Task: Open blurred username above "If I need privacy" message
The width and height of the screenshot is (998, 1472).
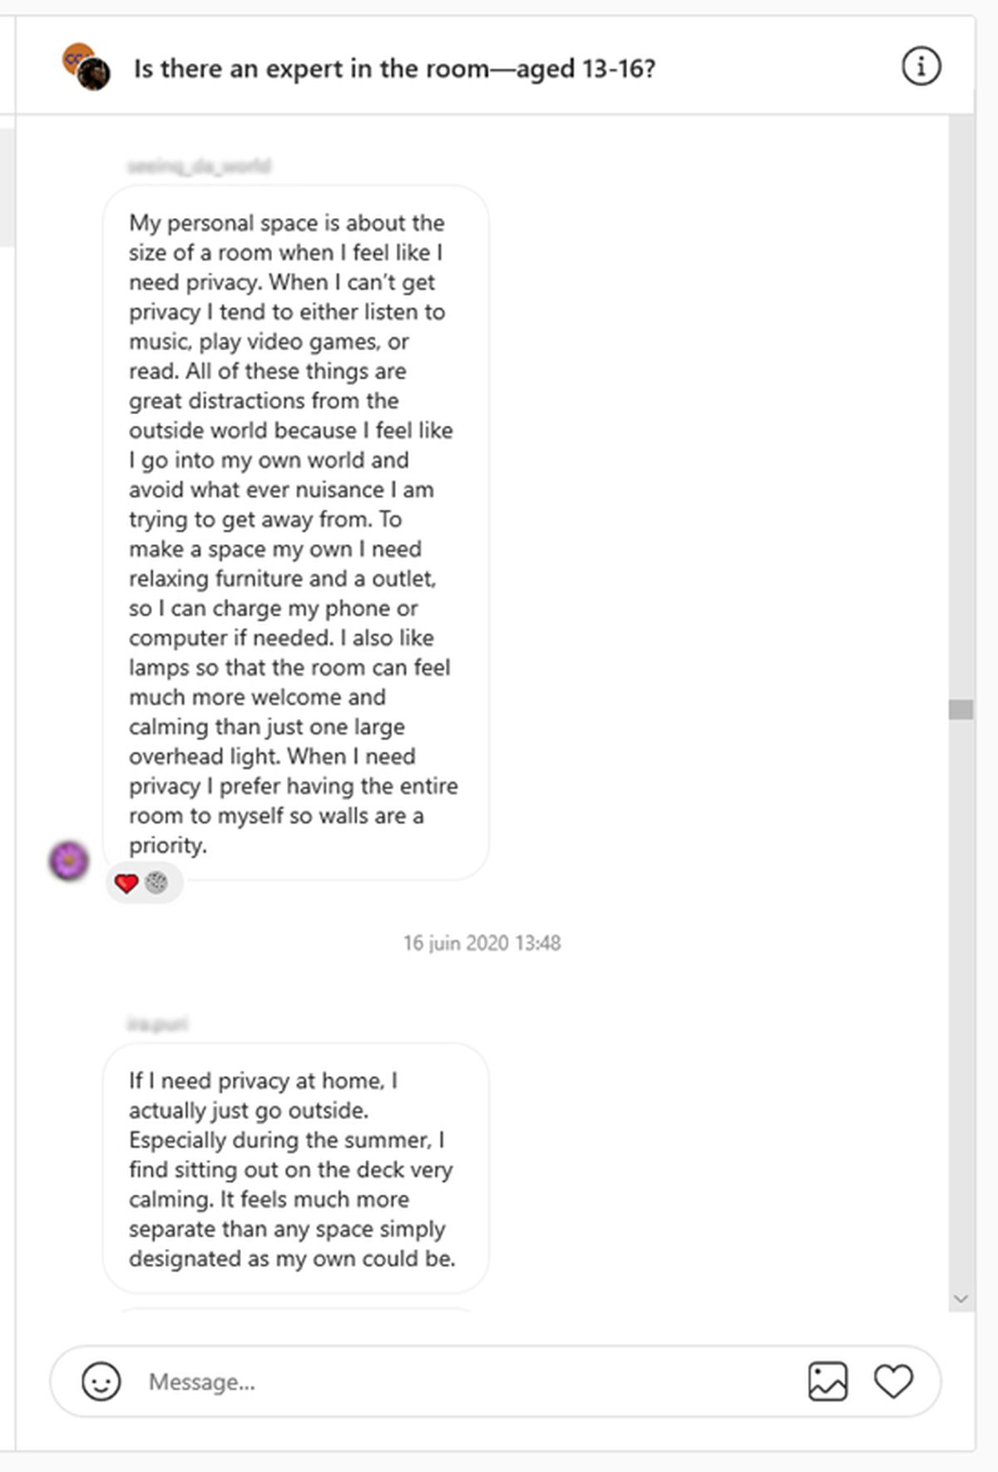Action: click(x=157, y=1023)
